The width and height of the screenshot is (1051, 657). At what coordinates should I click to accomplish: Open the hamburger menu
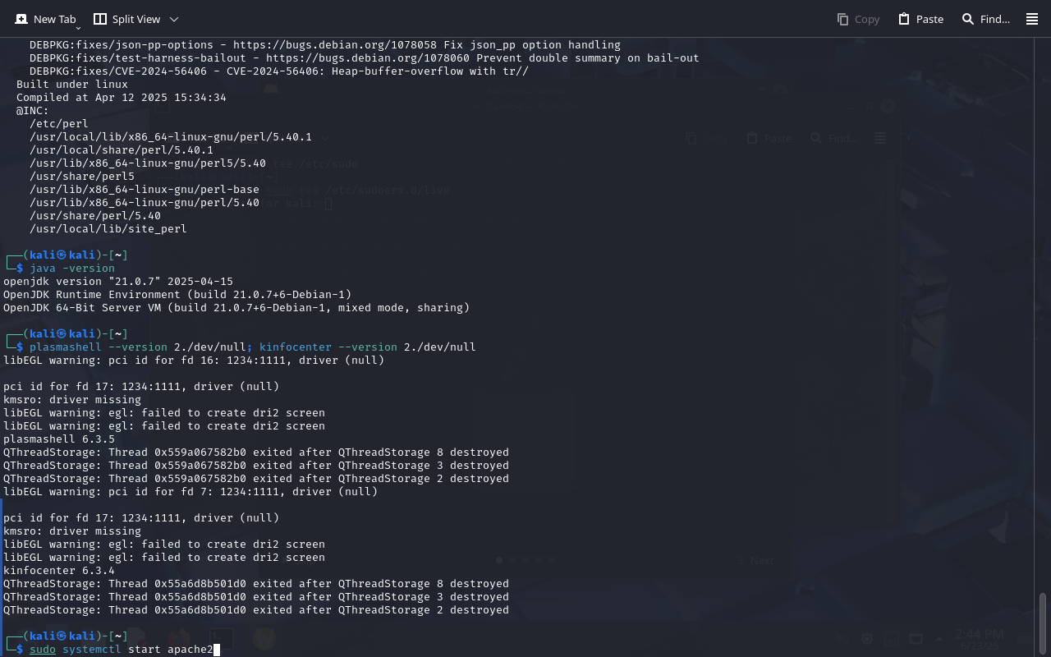coord(1032,19)
